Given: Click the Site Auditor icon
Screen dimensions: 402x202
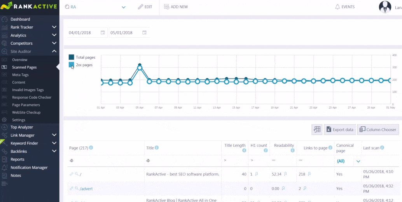Looking at the screenshot, I should pos(4,51).
